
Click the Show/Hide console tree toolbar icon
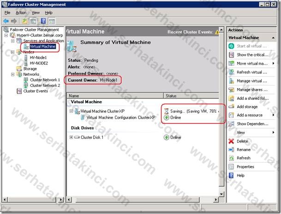click(x=33, y=21)
